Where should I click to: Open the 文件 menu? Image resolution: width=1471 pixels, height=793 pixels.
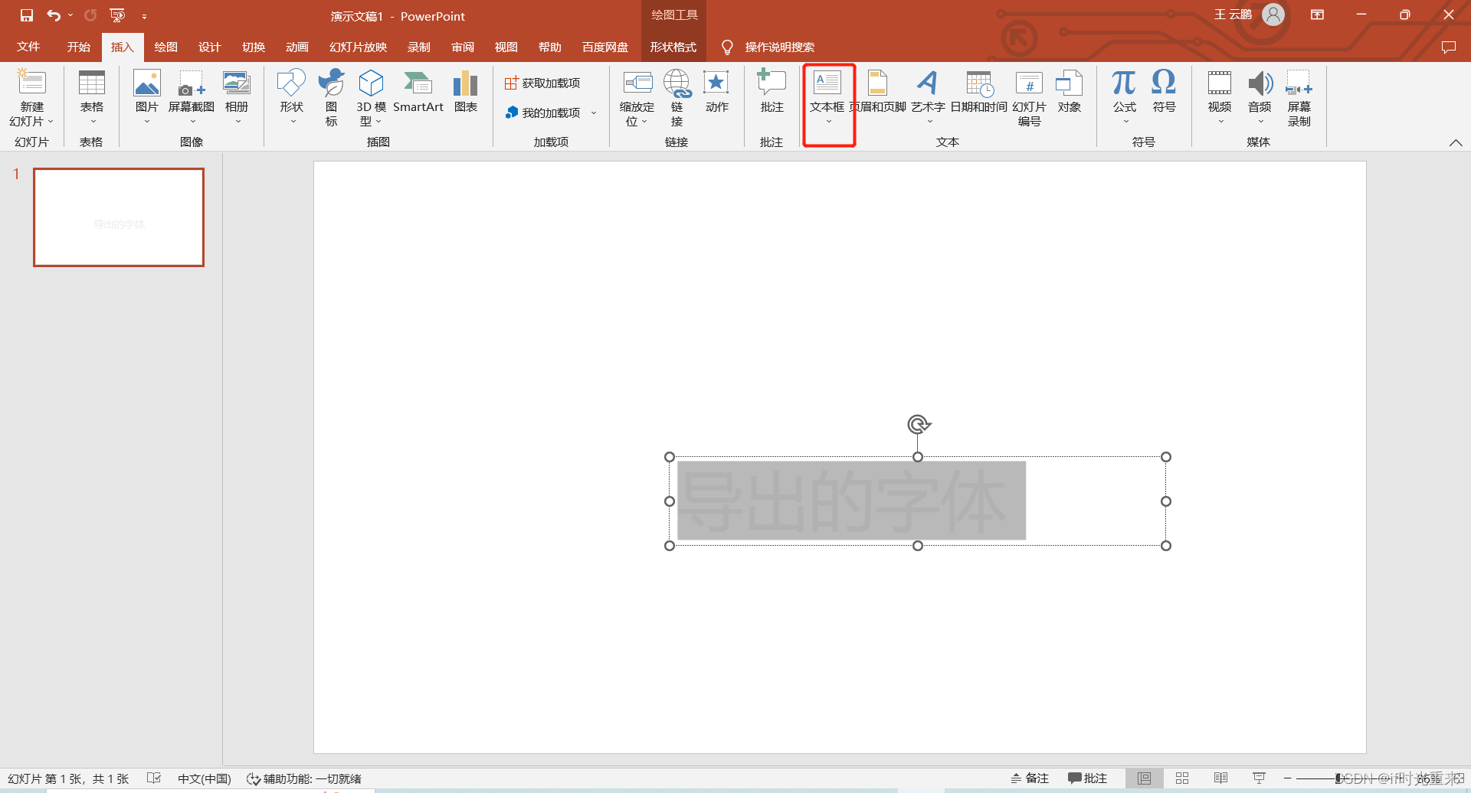pos(28,47)
